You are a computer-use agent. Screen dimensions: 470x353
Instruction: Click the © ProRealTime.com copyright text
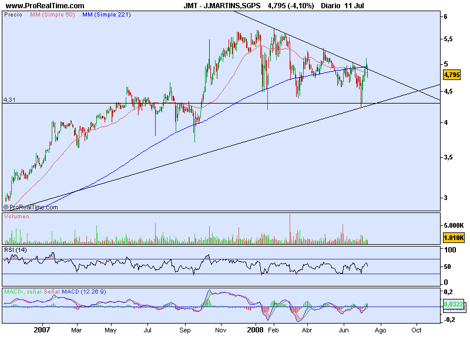[x=31, y=207]
